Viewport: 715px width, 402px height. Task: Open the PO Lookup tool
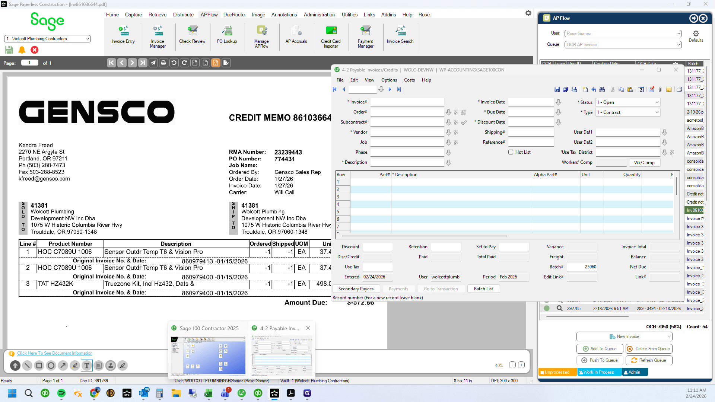227,35
